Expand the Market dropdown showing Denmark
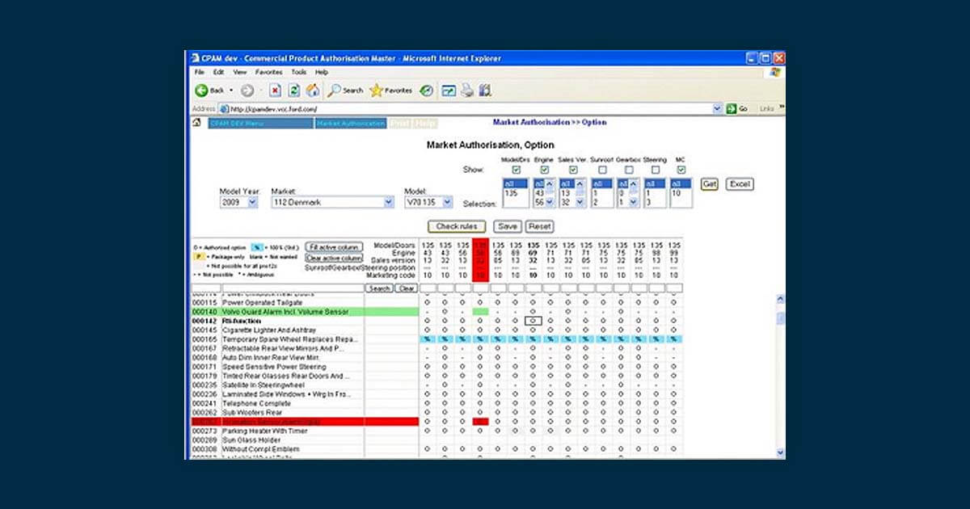The image size is (970, 509). point(332,202)
